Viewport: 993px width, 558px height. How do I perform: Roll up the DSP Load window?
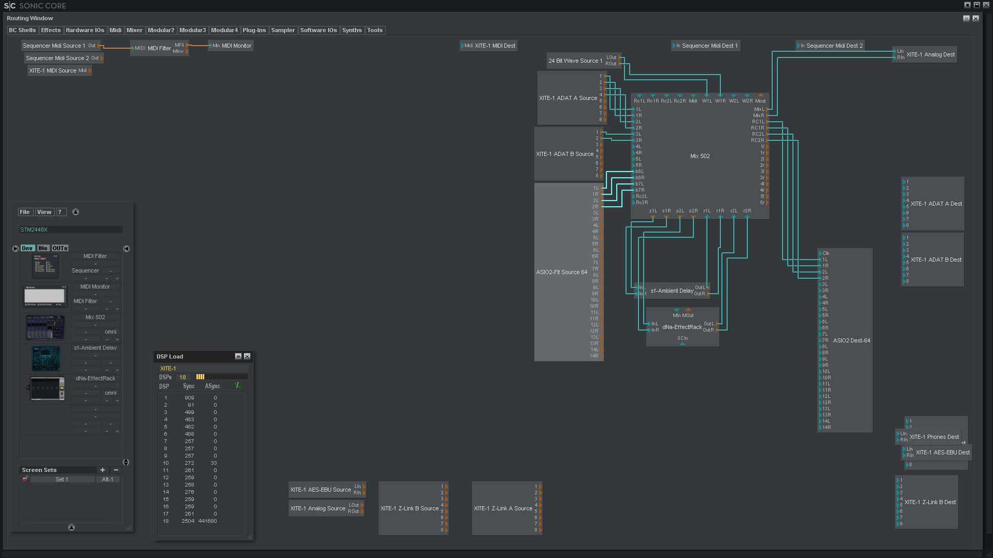[238, 356]
